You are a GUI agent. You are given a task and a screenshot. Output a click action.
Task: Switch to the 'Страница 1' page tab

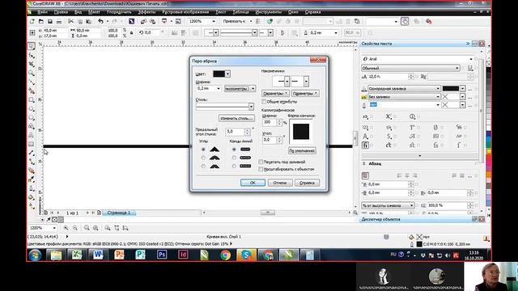click(119, 213)
